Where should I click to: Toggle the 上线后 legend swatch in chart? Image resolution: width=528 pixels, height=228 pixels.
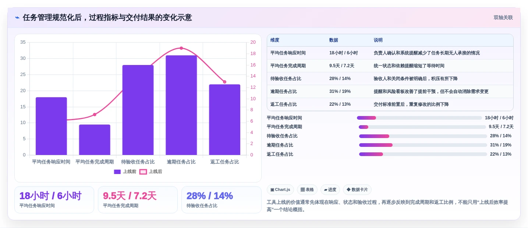click(143, 171)
